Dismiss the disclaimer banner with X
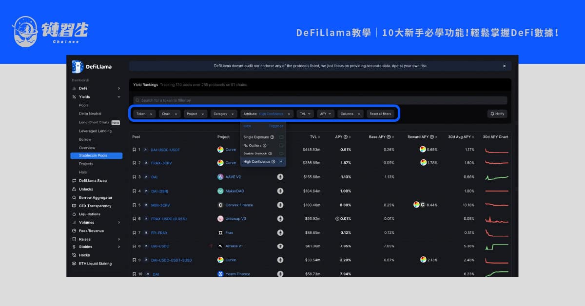Screen dimensions: 585x306 tap(504, 66)
